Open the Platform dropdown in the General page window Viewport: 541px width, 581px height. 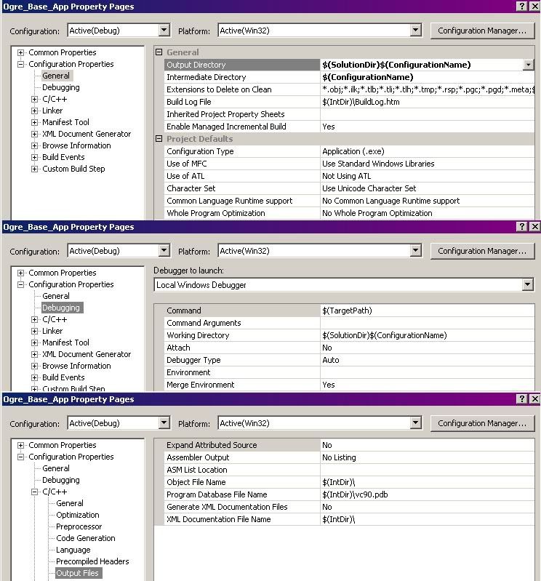tap(416, 31)
